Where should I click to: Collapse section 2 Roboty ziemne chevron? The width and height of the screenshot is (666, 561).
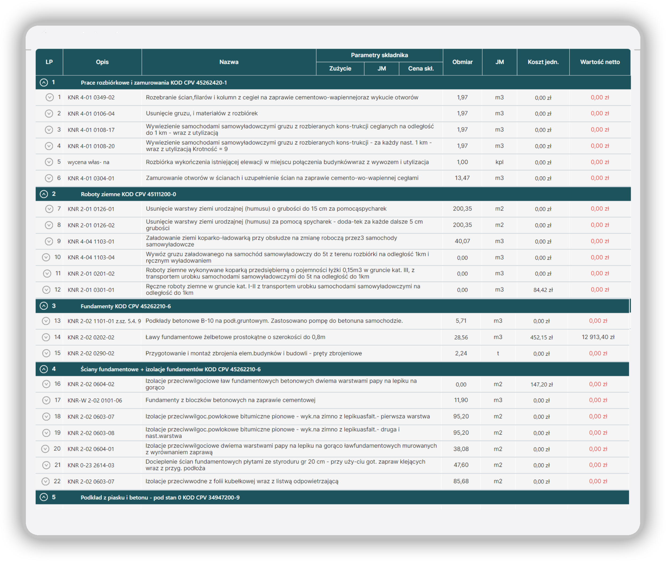(44, 194)
